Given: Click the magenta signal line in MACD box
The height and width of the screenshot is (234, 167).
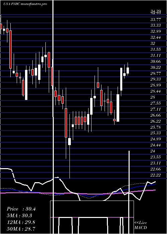Looking at the screenshot, I should click(x=92, y=217).
